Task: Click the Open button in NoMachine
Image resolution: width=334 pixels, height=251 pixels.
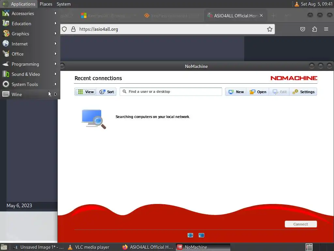Action: coord(258,92)
